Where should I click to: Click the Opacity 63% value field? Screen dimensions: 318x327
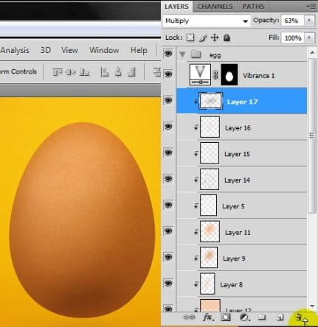click(292, 21)
